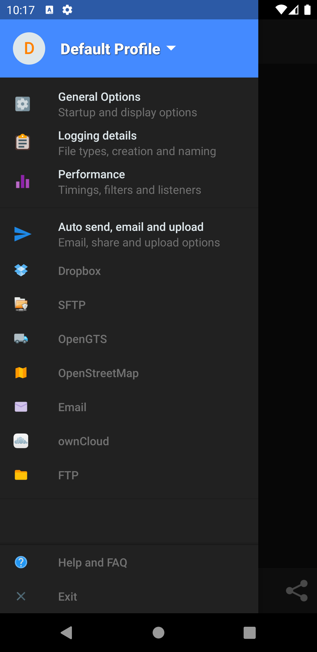Click the General Options gear icon
This screenshot has width=317, height=652.
coord(23,104)
